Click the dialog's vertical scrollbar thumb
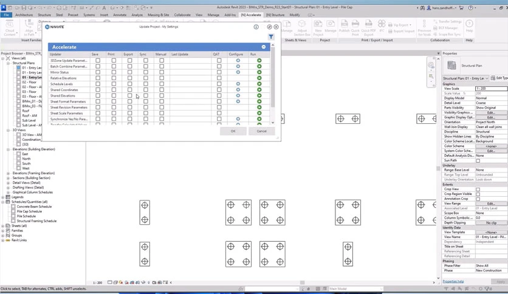Viewport: 508px width, 294px height. pyautogui.click(x=273, y=77)
